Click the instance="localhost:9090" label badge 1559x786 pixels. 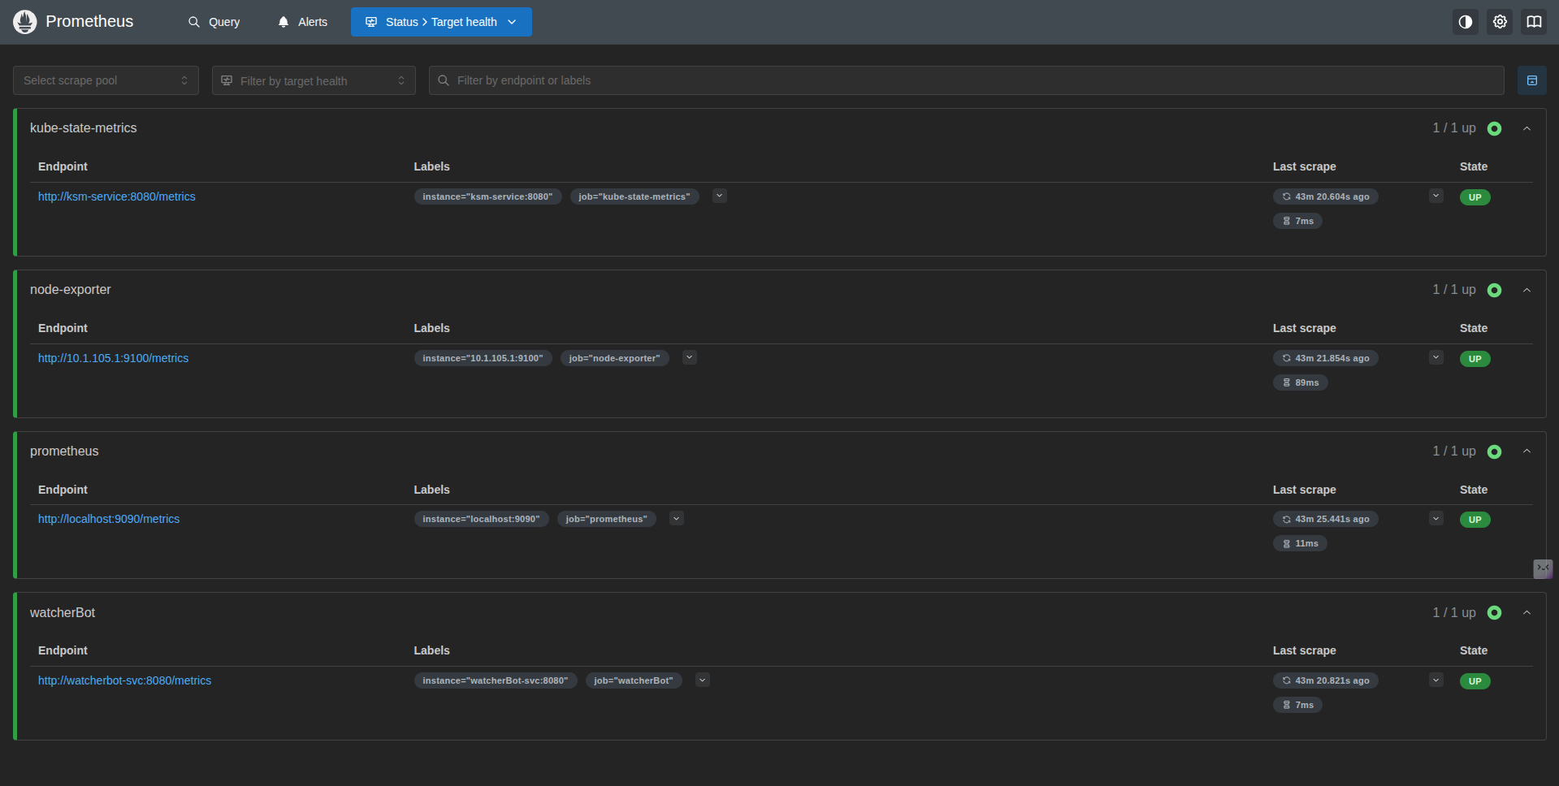coord(481,519)
